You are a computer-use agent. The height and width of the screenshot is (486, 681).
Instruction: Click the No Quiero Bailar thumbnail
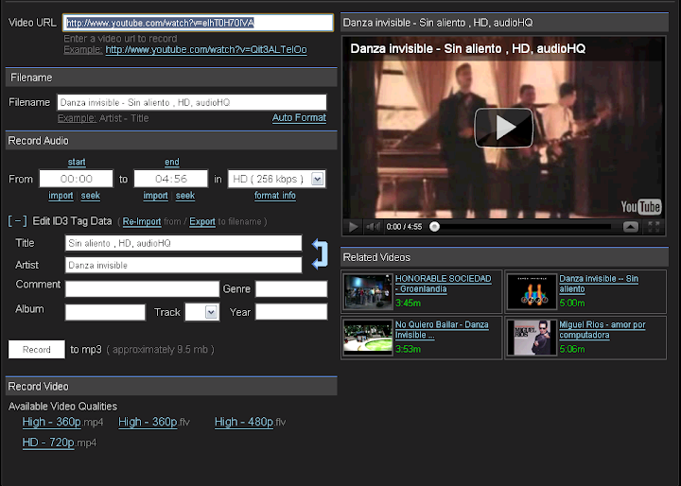(368, 338)
